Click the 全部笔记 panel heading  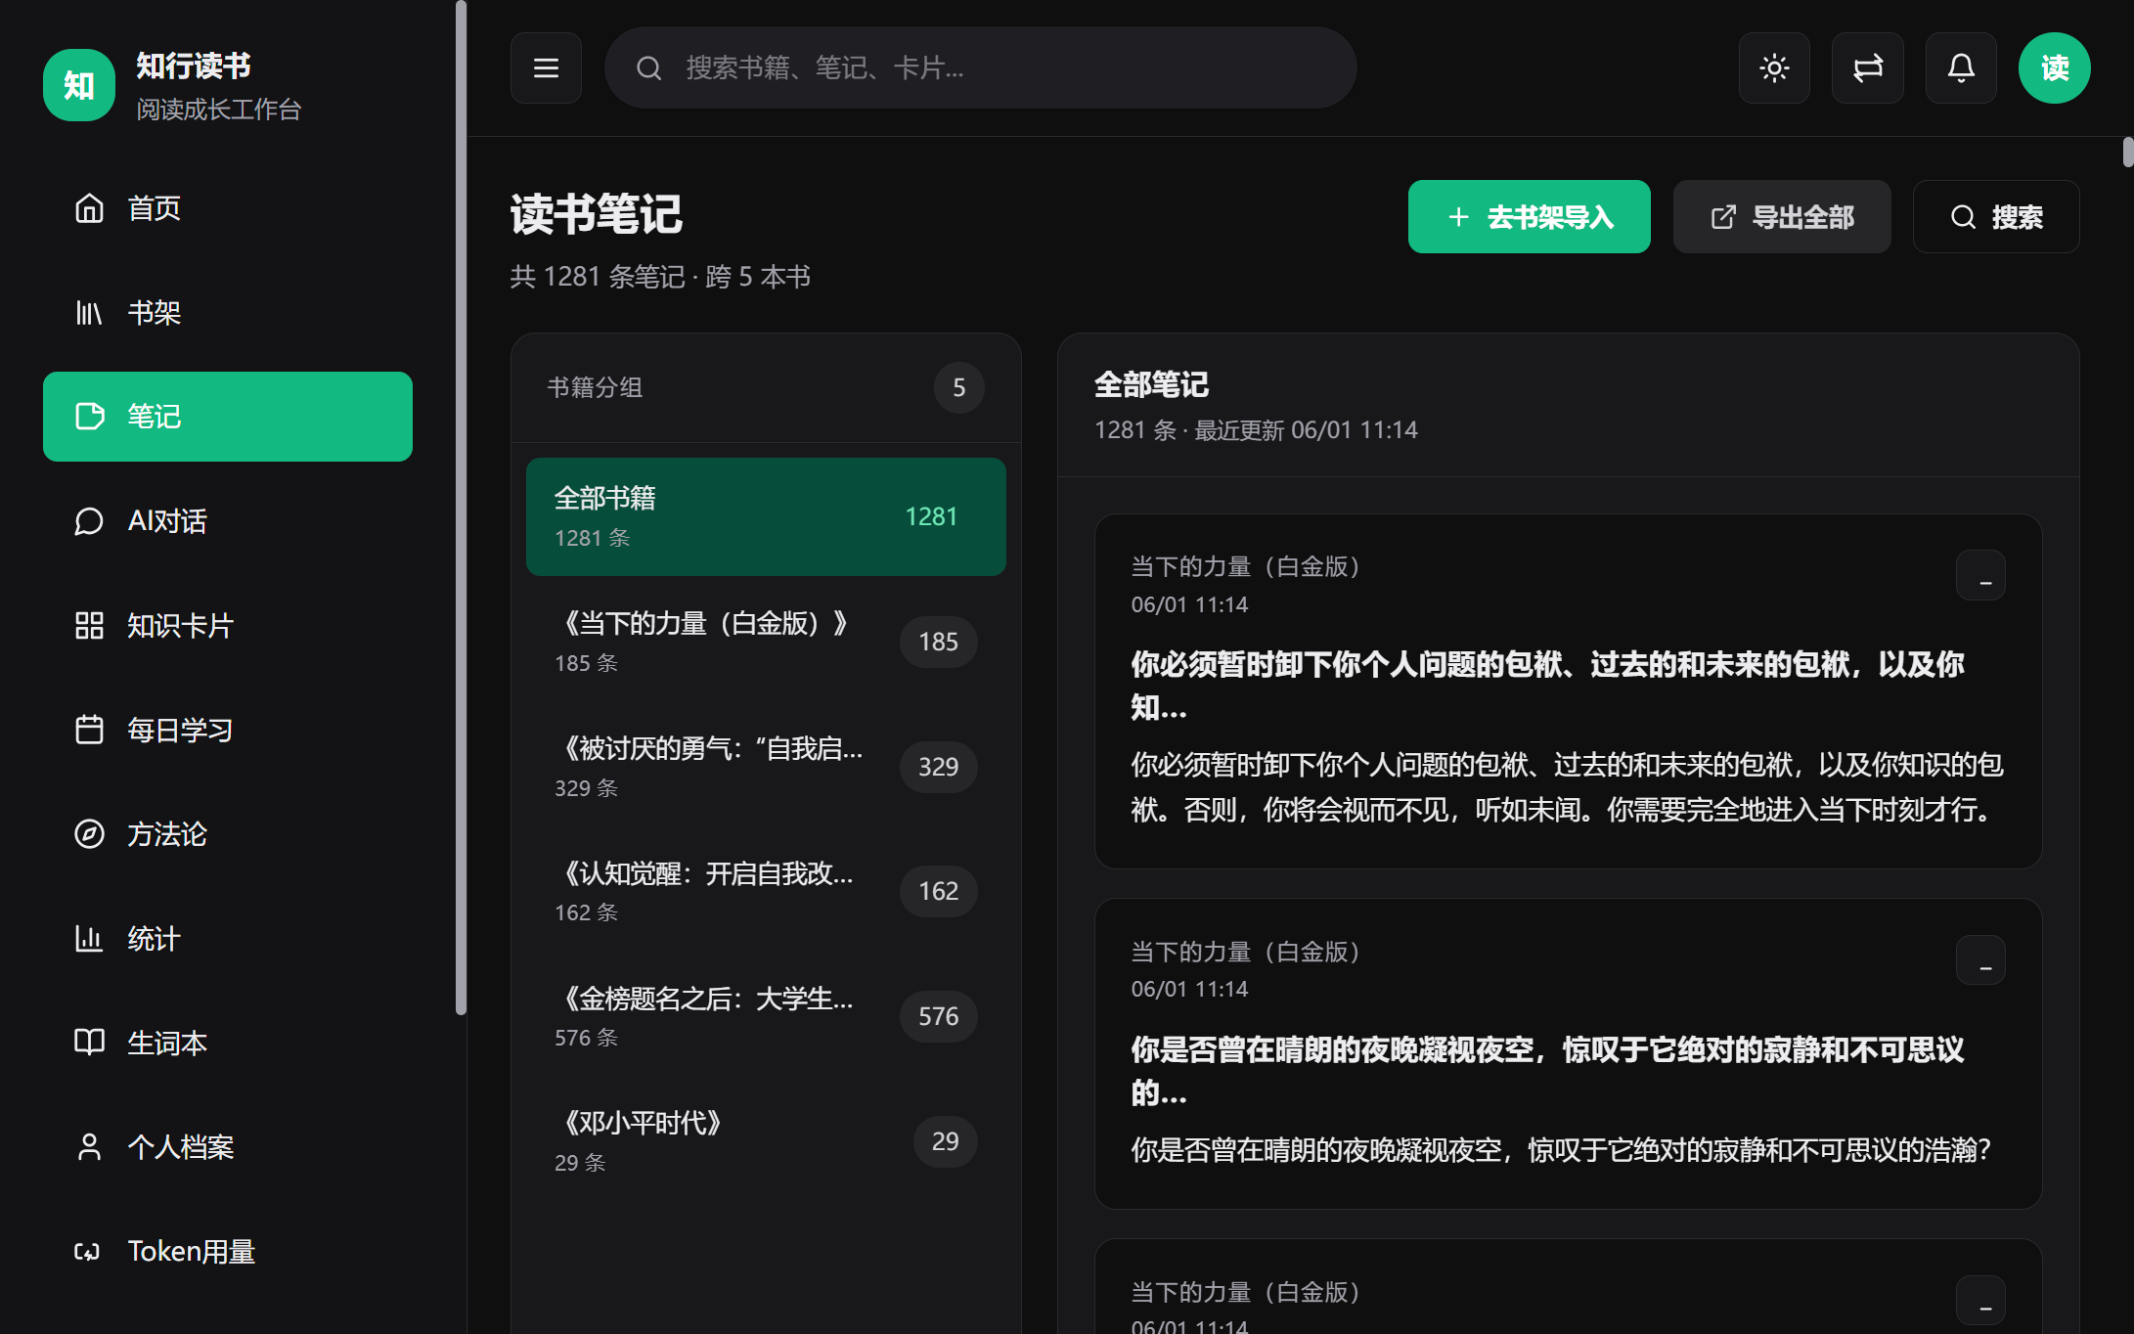(x=1151, y=384)
